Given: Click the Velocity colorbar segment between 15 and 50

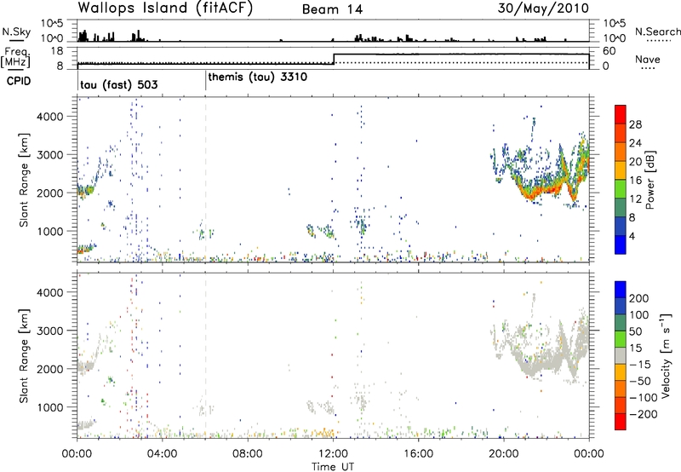Looking at the screenshot, I should [621, 339].
